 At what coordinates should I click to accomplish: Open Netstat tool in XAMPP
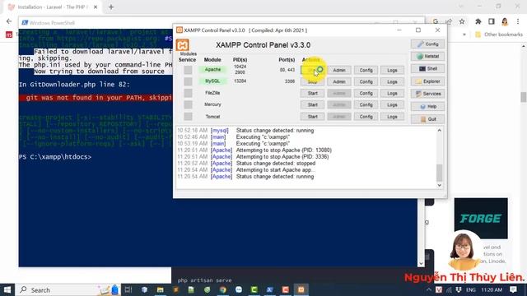(x=427, y=57)
